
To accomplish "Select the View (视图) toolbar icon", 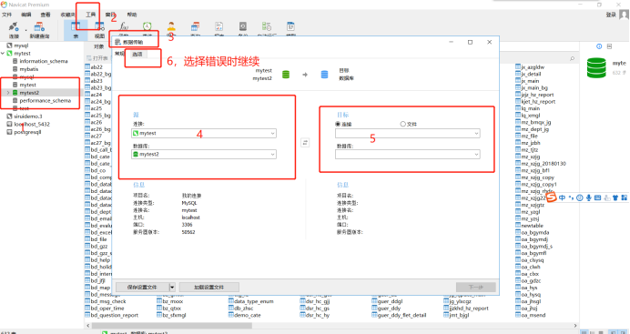I will (x=99, y=27).
